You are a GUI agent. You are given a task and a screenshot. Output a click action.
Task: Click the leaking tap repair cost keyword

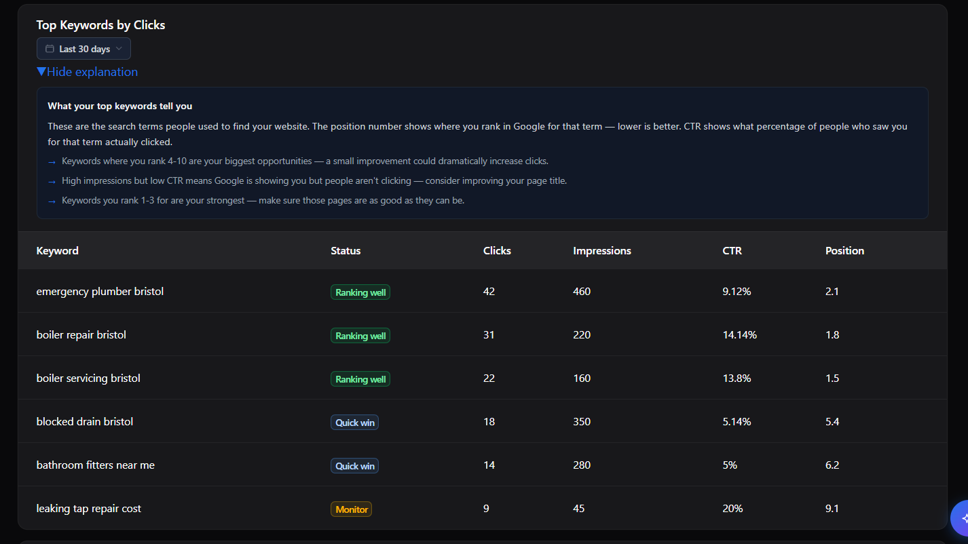point(89,509)
